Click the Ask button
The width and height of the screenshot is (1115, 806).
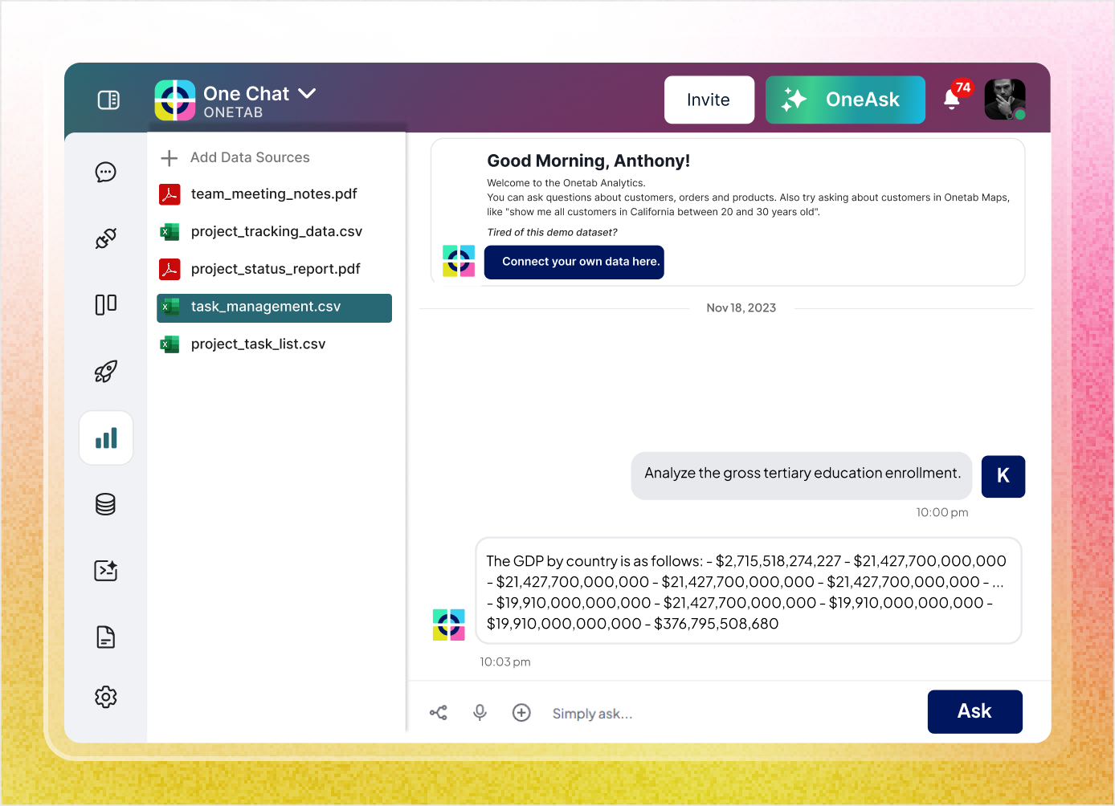(x=975, y=712)
